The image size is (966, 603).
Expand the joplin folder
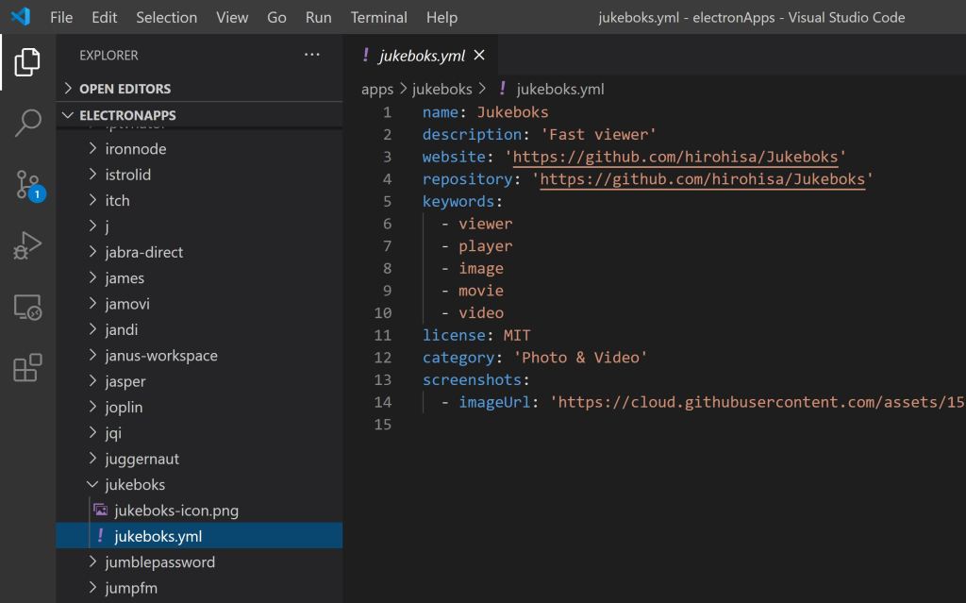124,408
